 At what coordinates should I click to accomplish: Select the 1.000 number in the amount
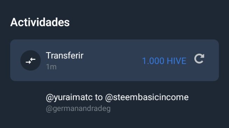click(153, 61)
